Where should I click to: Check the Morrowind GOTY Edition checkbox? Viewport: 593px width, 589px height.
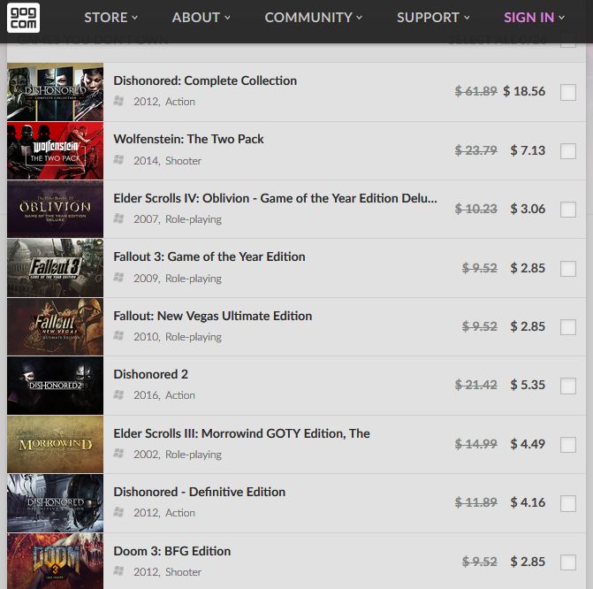point(568,444)
